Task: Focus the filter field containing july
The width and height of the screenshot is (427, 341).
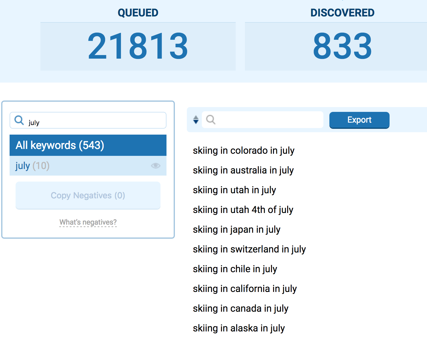Action: click(x=96, y=121)
